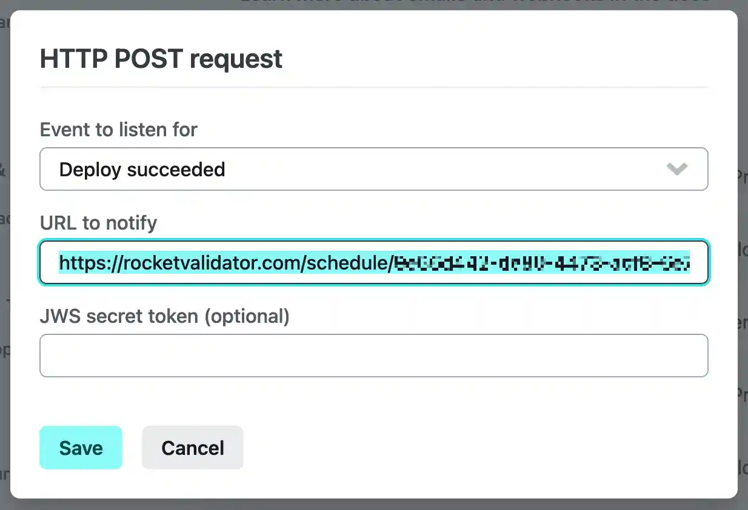Click the URL to notify input field
Image resolution: width=748 pixels, height=510 pixels.
374,263
